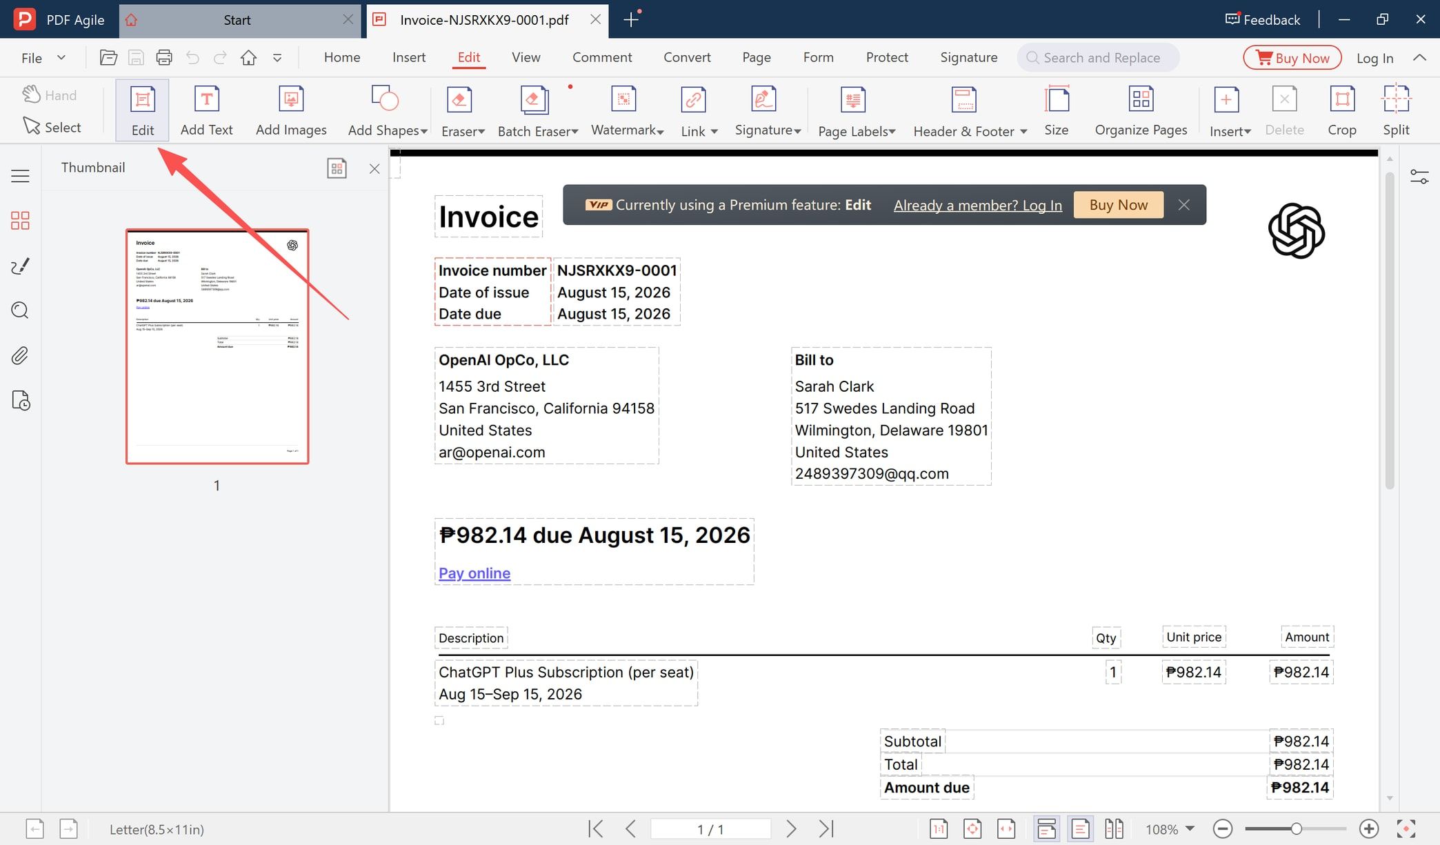
Task: Click the print icon in quick toolbar
Action: pyautogui.click(x=164, y=58)
